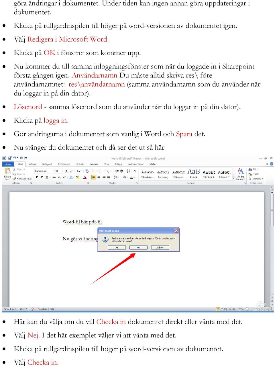Image resolution: width=275 pixels, height=367 pixels.
Task: Switch to the Granska tab
Action: pos(94,164)
